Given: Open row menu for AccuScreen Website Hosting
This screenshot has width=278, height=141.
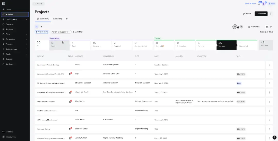Looking at the screenshot, I should click(269, 65).
